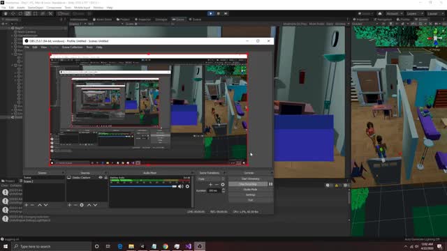This screenshot has width=447, height=251.
Task: Mute Desktop Audio speaker icon in mixer
Action: coord(180,186)
